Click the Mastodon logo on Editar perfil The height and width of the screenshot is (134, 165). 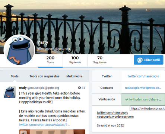pos(140,60)
